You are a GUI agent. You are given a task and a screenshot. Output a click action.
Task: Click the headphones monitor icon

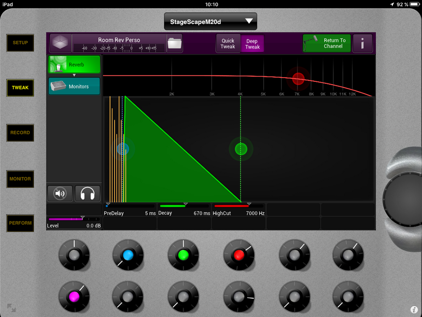pos(87,193)
